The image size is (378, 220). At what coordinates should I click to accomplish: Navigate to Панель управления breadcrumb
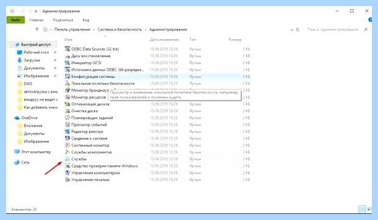[x=72, y=29]
